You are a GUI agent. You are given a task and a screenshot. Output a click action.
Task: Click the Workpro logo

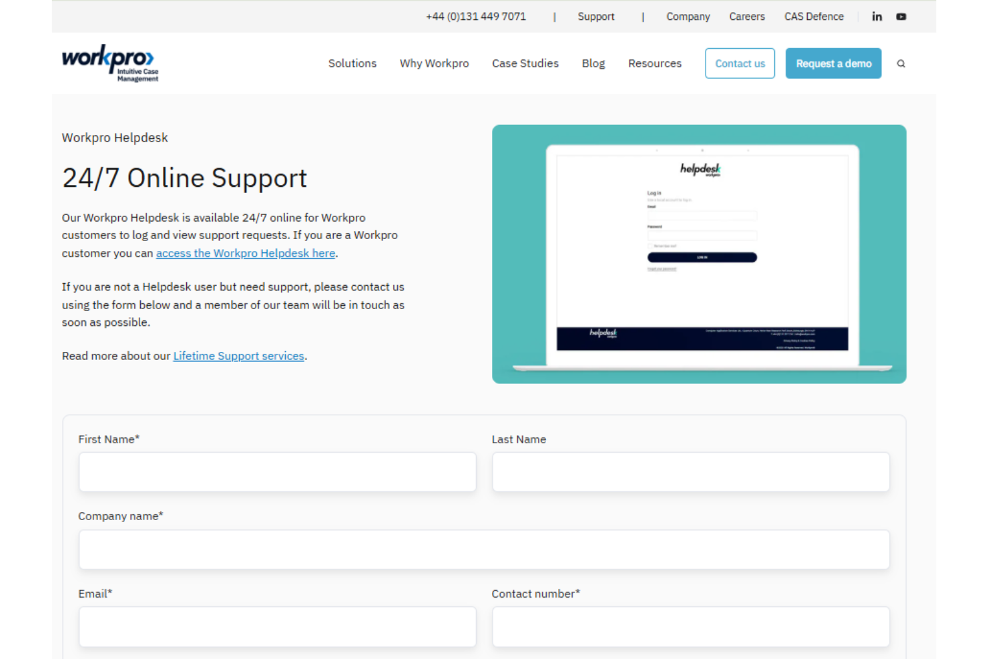[x=110, y=63]
